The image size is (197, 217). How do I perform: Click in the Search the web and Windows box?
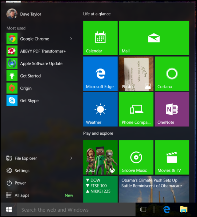[x=76, y=210]
